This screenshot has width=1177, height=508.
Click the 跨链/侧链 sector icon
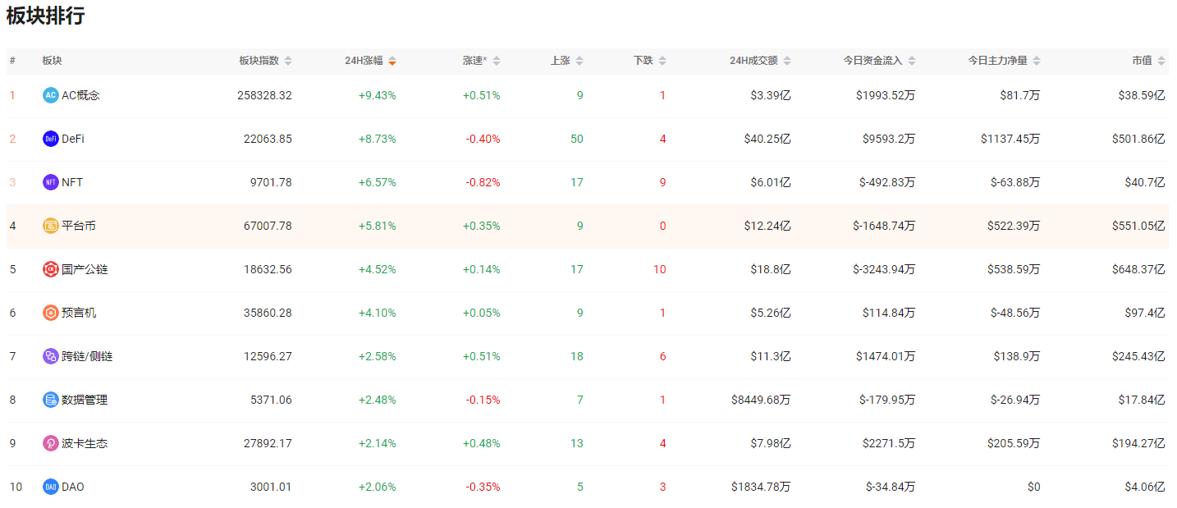[51, 356]
